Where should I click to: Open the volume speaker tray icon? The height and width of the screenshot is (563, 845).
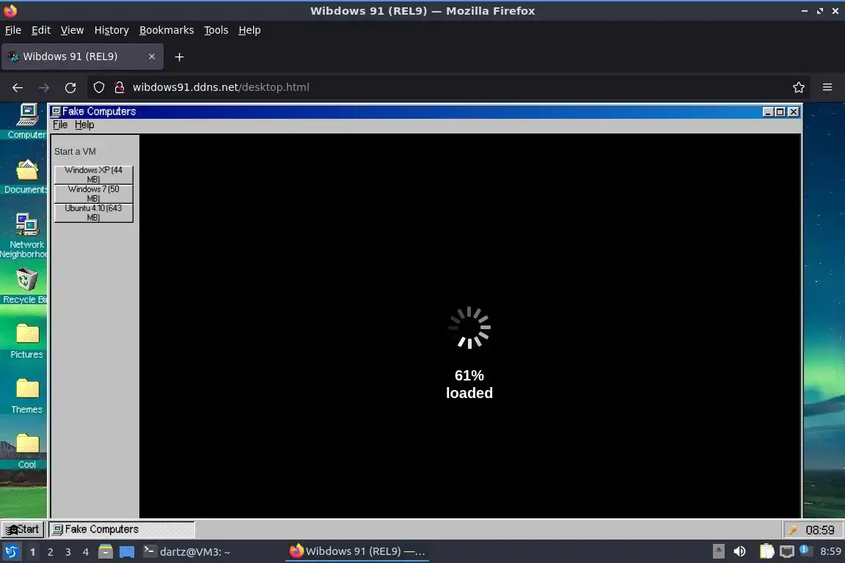tap(739, 552)
